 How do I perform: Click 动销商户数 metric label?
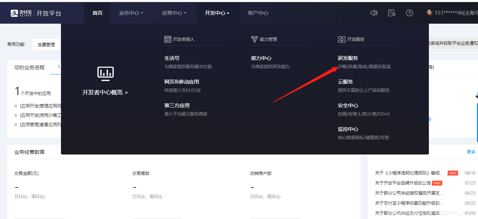click(261, 173)
